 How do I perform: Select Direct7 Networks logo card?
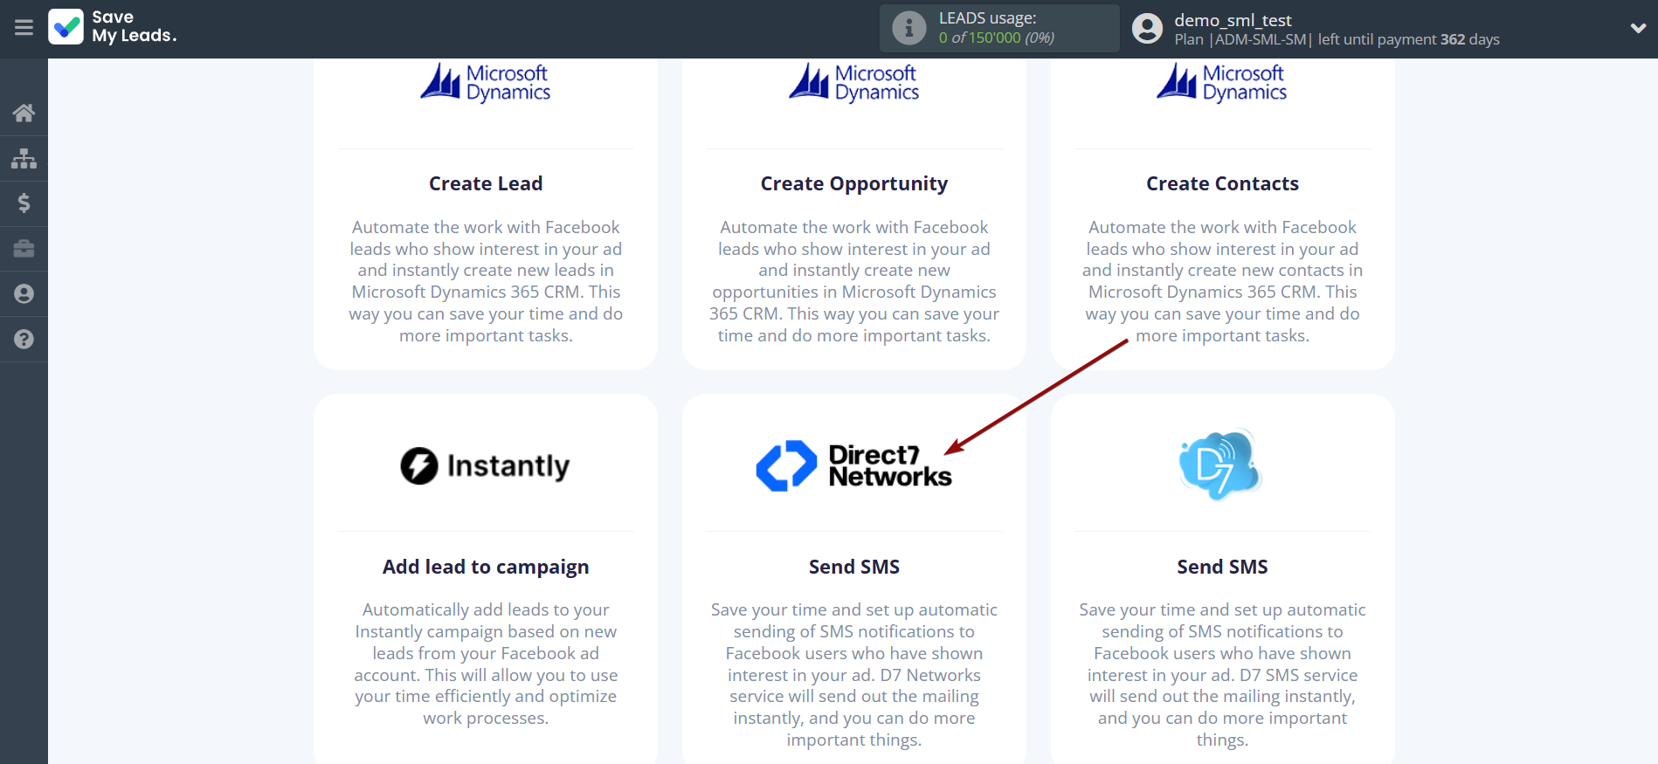[853, 466]
